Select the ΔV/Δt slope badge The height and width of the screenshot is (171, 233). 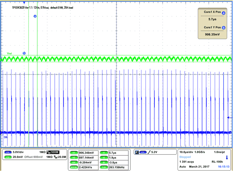click(x=74, y=167)
